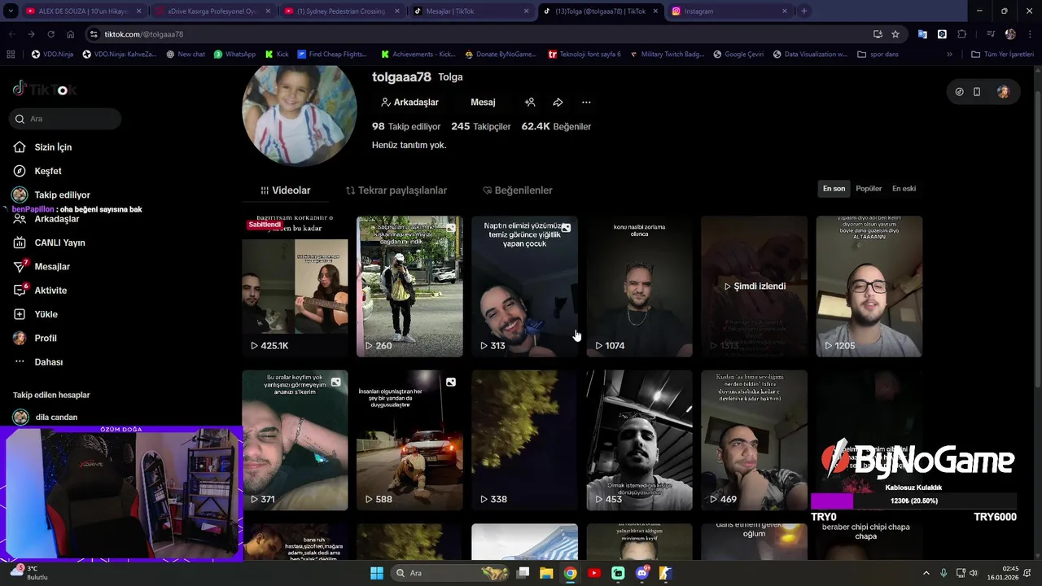The height and width of the screenshot is (586, 1042).
Task: Open the Kick bookmark
Action: click(x=277, y=55)
